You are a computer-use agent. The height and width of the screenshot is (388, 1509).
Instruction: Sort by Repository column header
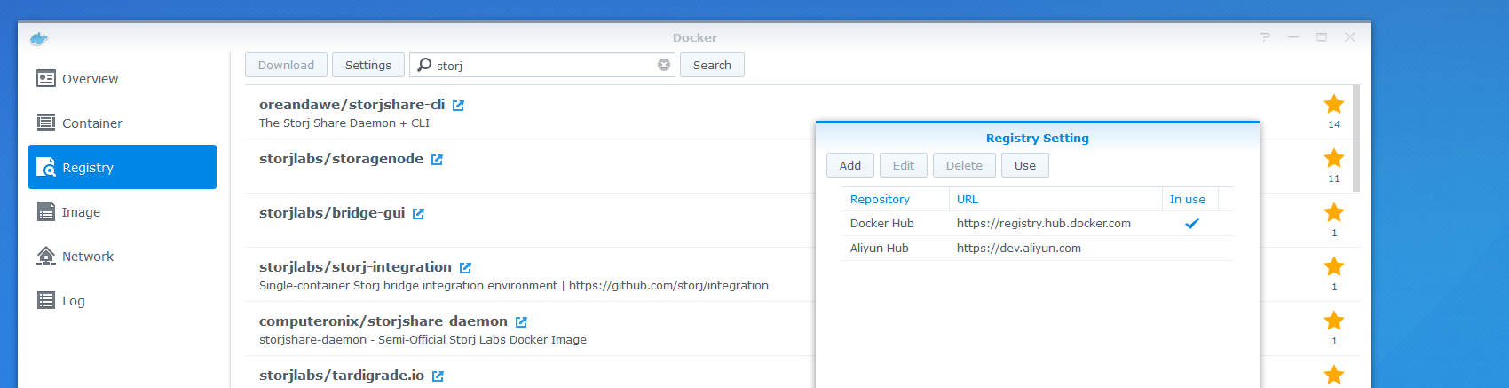pos(896,199)
